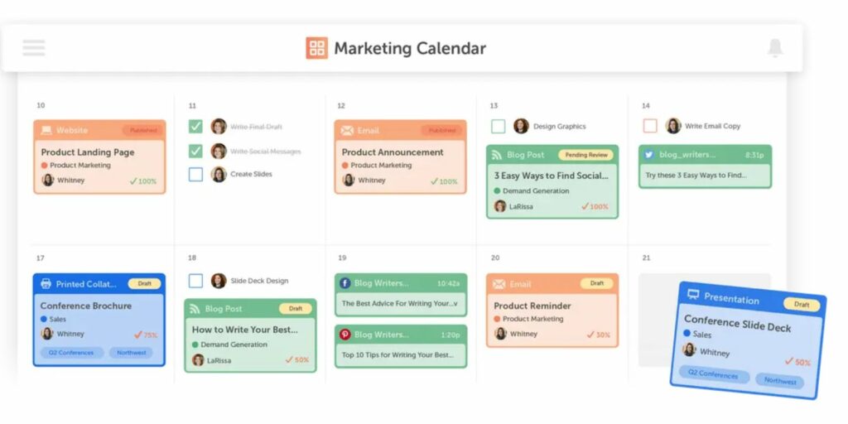Check the Design Graphics task checkbox

point(498,127)
